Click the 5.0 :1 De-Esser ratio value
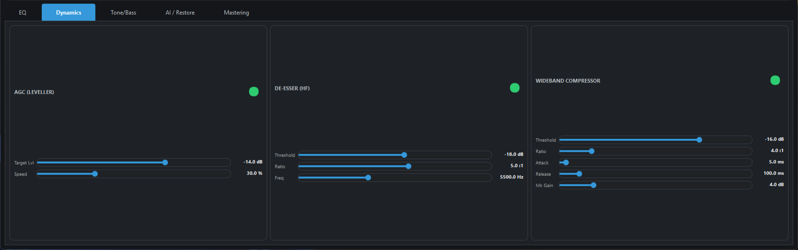 517,165
